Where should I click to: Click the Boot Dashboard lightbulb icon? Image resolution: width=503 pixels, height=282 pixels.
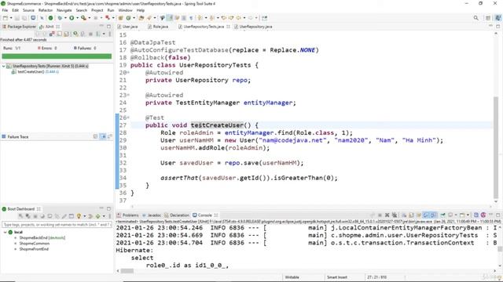pos(79,216)
